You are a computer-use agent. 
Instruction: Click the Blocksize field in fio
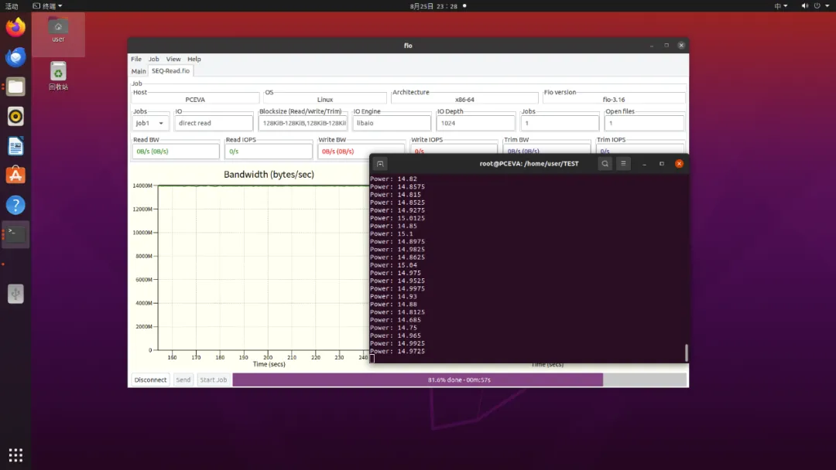pyautogui.click(x=303, y=123)
